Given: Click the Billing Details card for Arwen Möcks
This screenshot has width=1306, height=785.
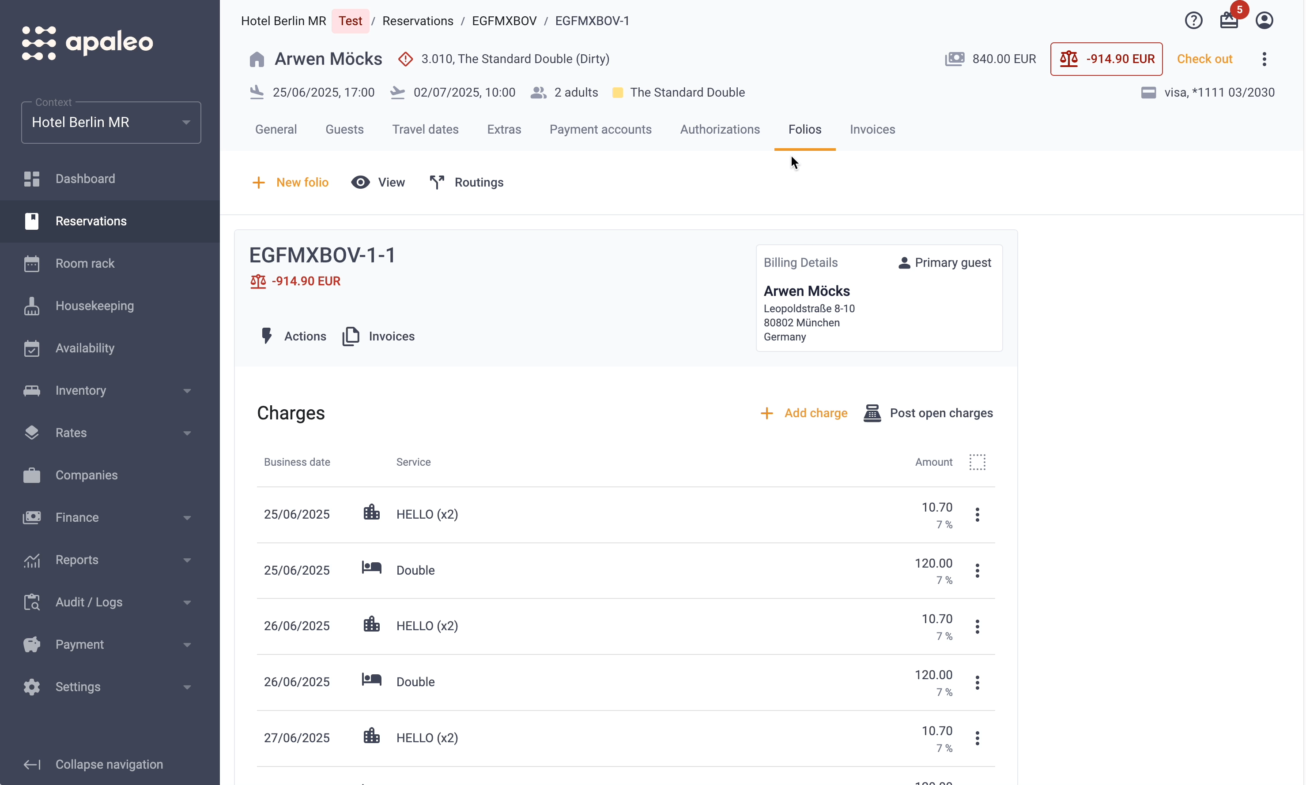Looking at the screenshot, I should coord(879,298).
